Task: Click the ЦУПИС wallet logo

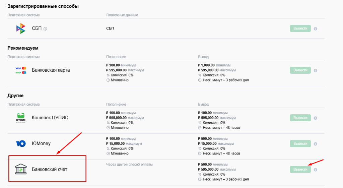Action: [x=21, y=118]
